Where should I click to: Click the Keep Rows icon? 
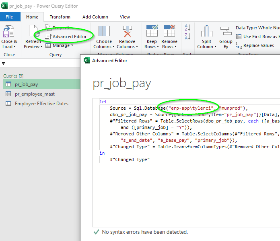coord(152,31)
